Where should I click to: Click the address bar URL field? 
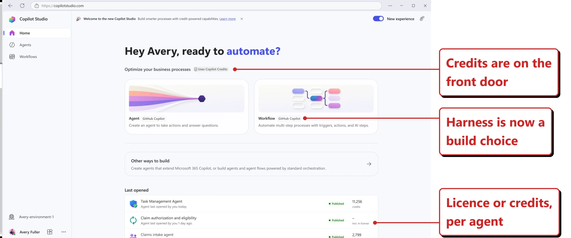tap(206, 6)
